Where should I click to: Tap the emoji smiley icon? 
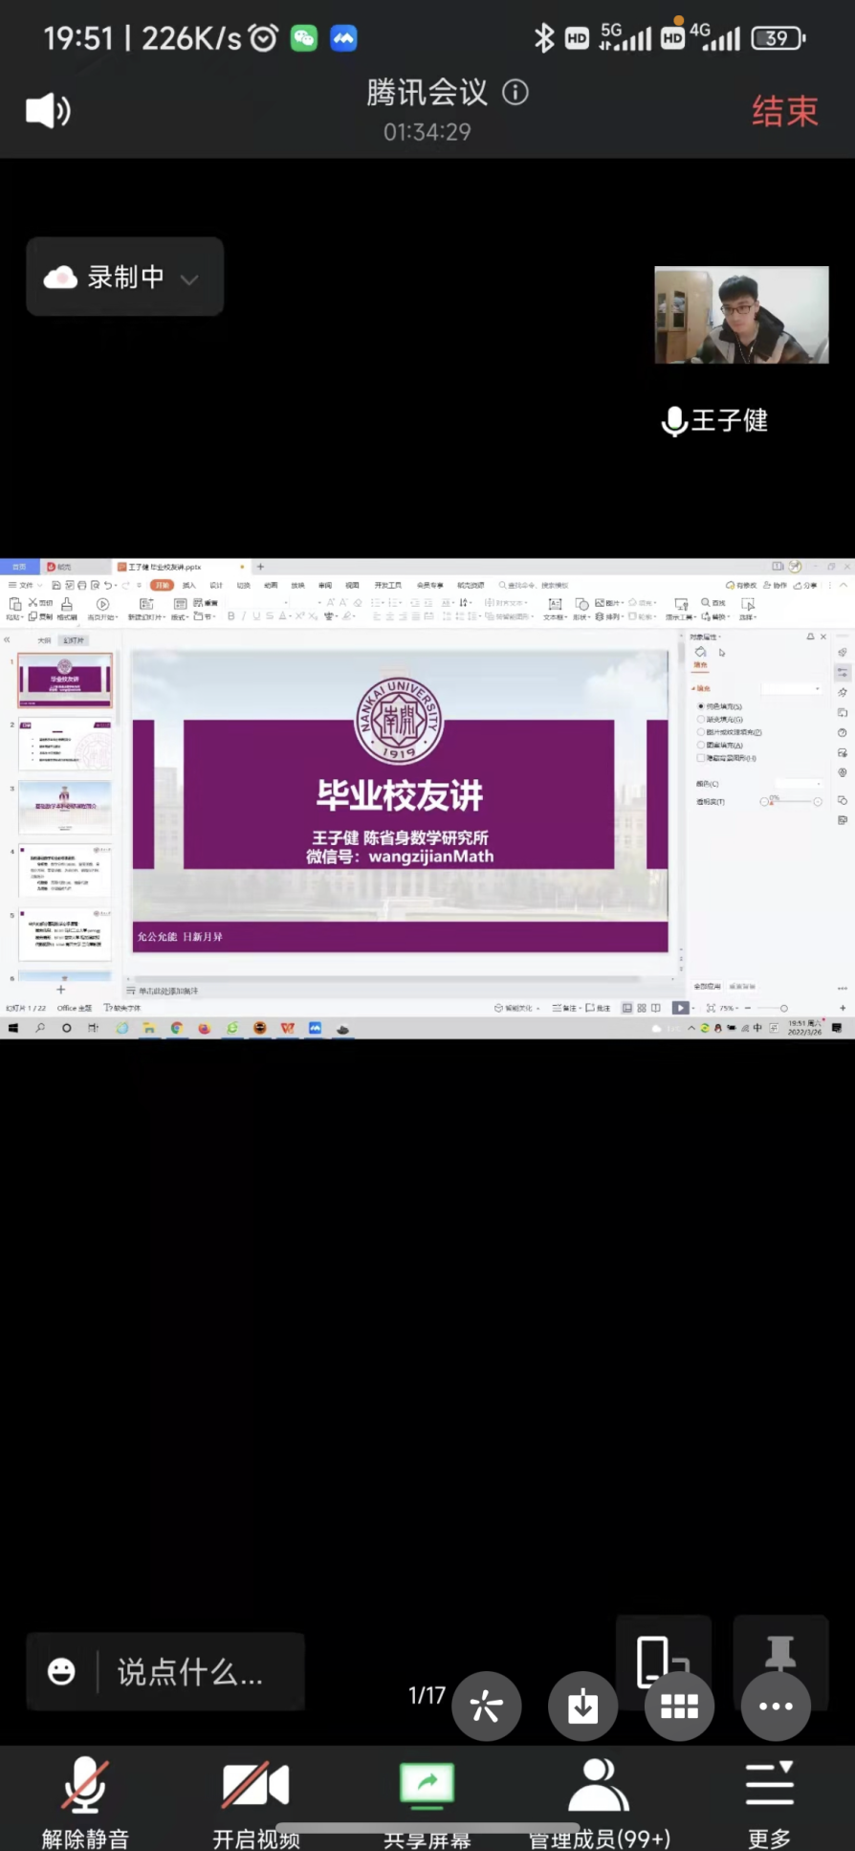62,1671
